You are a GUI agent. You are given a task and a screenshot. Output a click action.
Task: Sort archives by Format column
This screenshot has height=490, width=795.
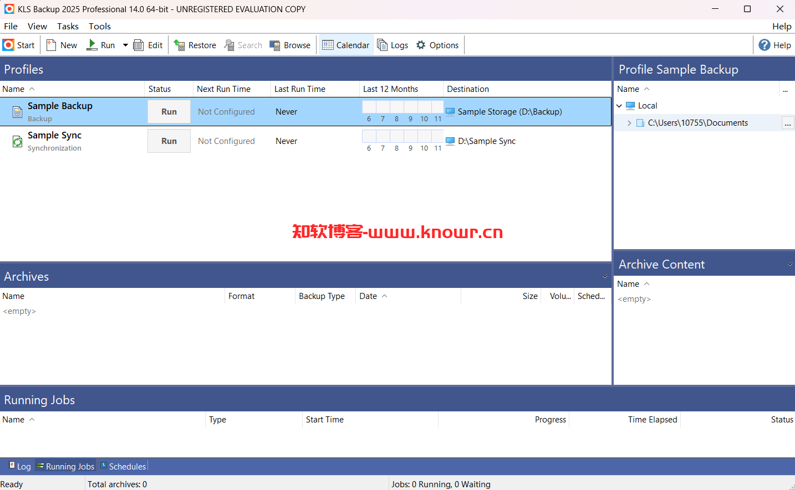(x=259, y=296)
